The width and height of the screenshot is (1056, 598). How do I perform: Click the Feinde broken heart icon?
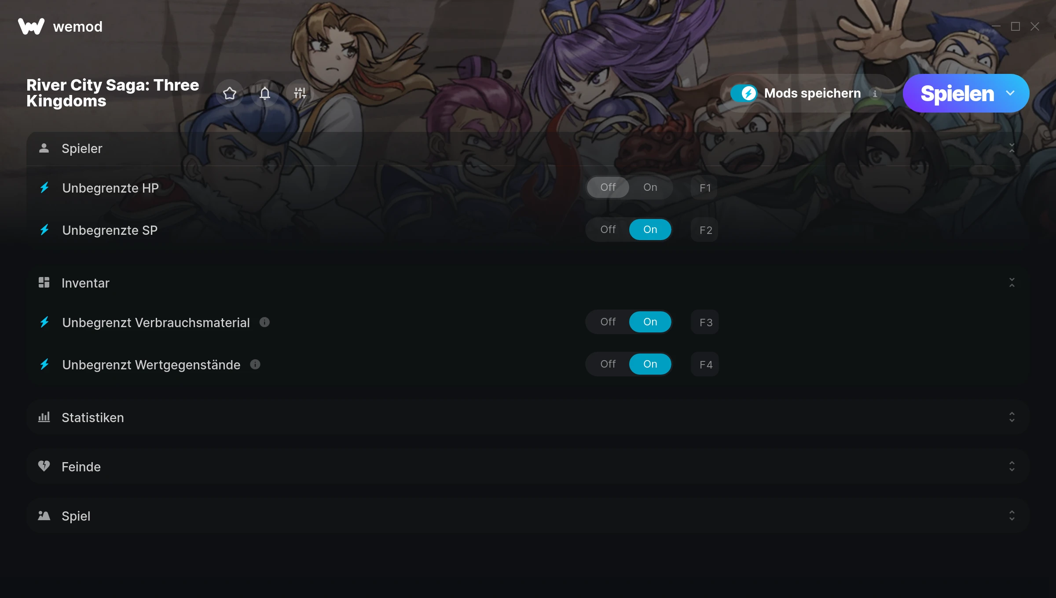click(44, 466)
